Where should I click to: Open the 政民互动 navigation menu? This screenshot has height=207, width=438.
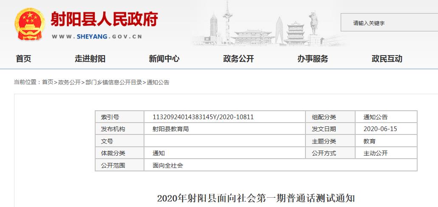(387, 59)
